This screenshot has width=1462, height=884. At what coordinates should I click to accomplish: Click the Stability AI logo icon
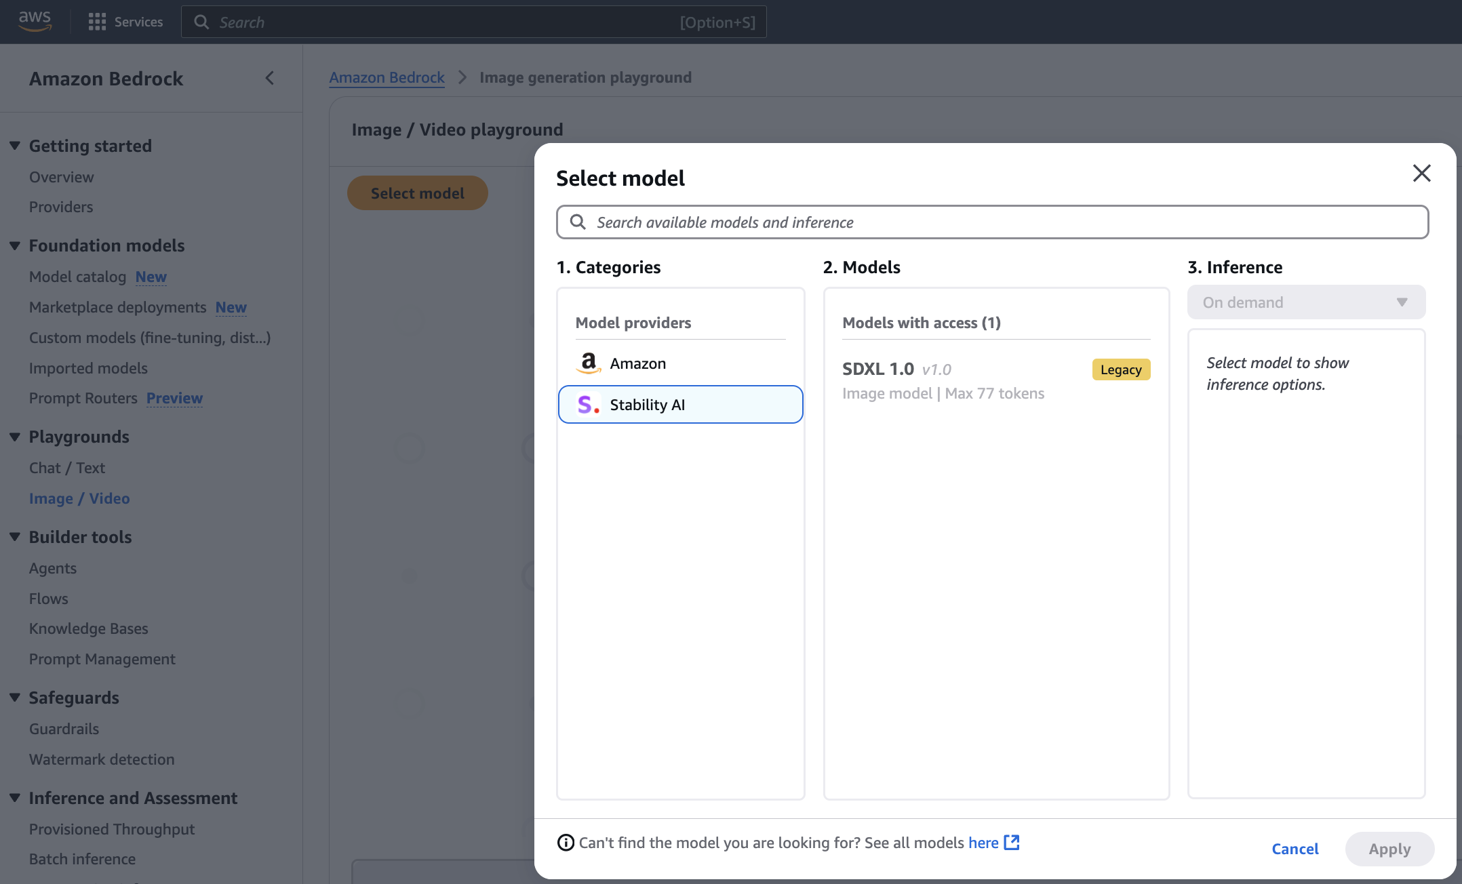coord(588,405)
